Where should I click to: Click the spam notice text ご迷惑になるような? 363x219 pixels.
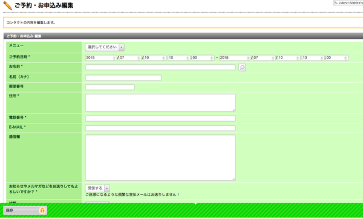(x=132, y=195)
